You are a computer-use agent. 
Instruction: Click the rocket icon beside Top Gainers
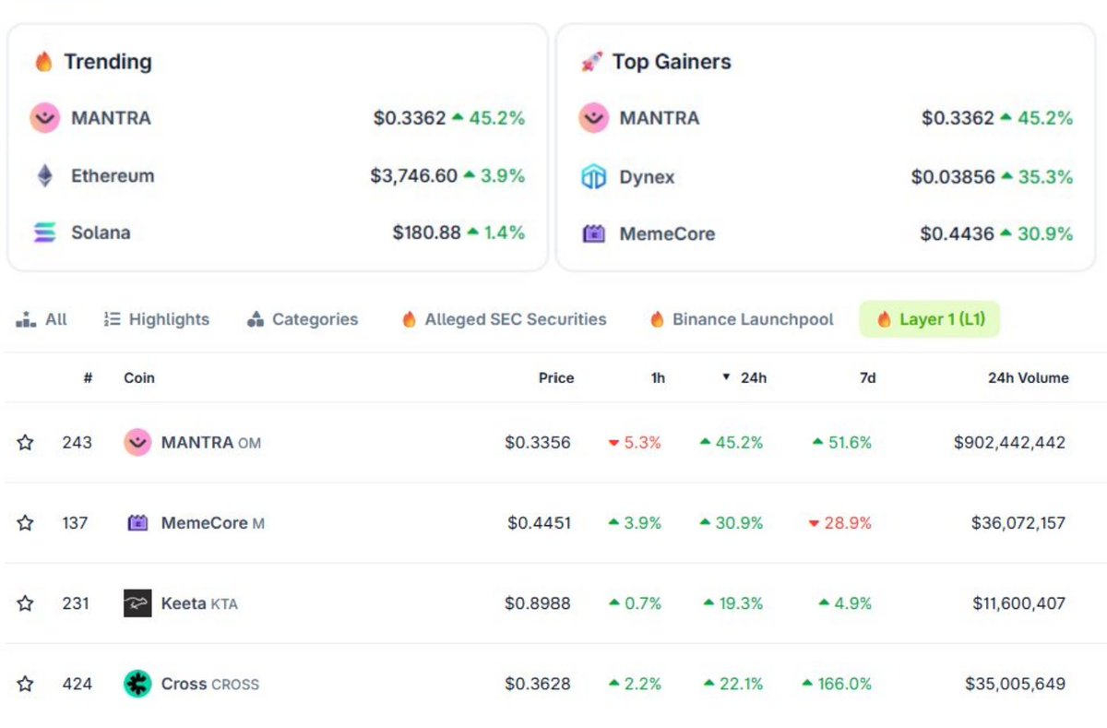coord(591,62)
